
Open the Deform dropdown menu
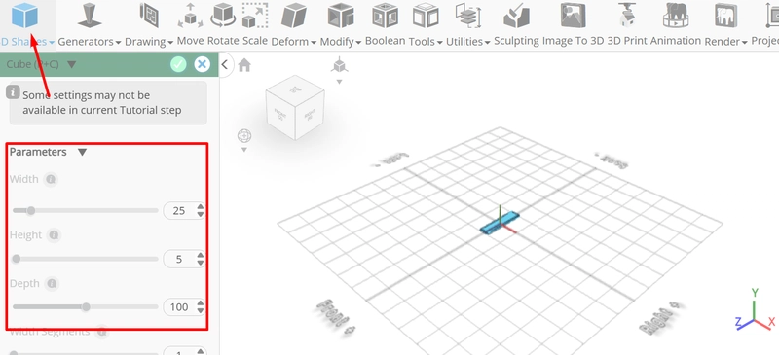[314, 43]
